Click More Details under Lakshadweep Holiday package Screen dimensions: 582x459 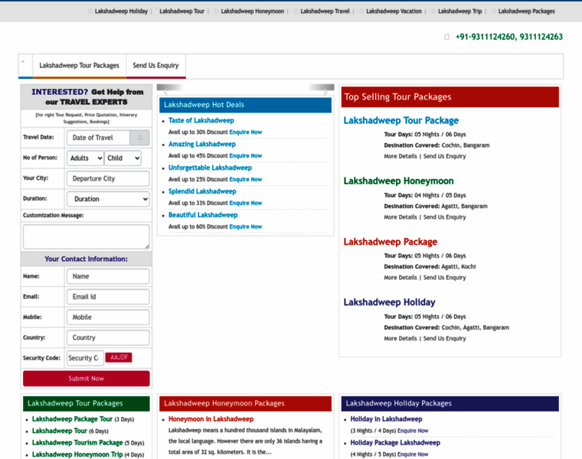[401, 338]
